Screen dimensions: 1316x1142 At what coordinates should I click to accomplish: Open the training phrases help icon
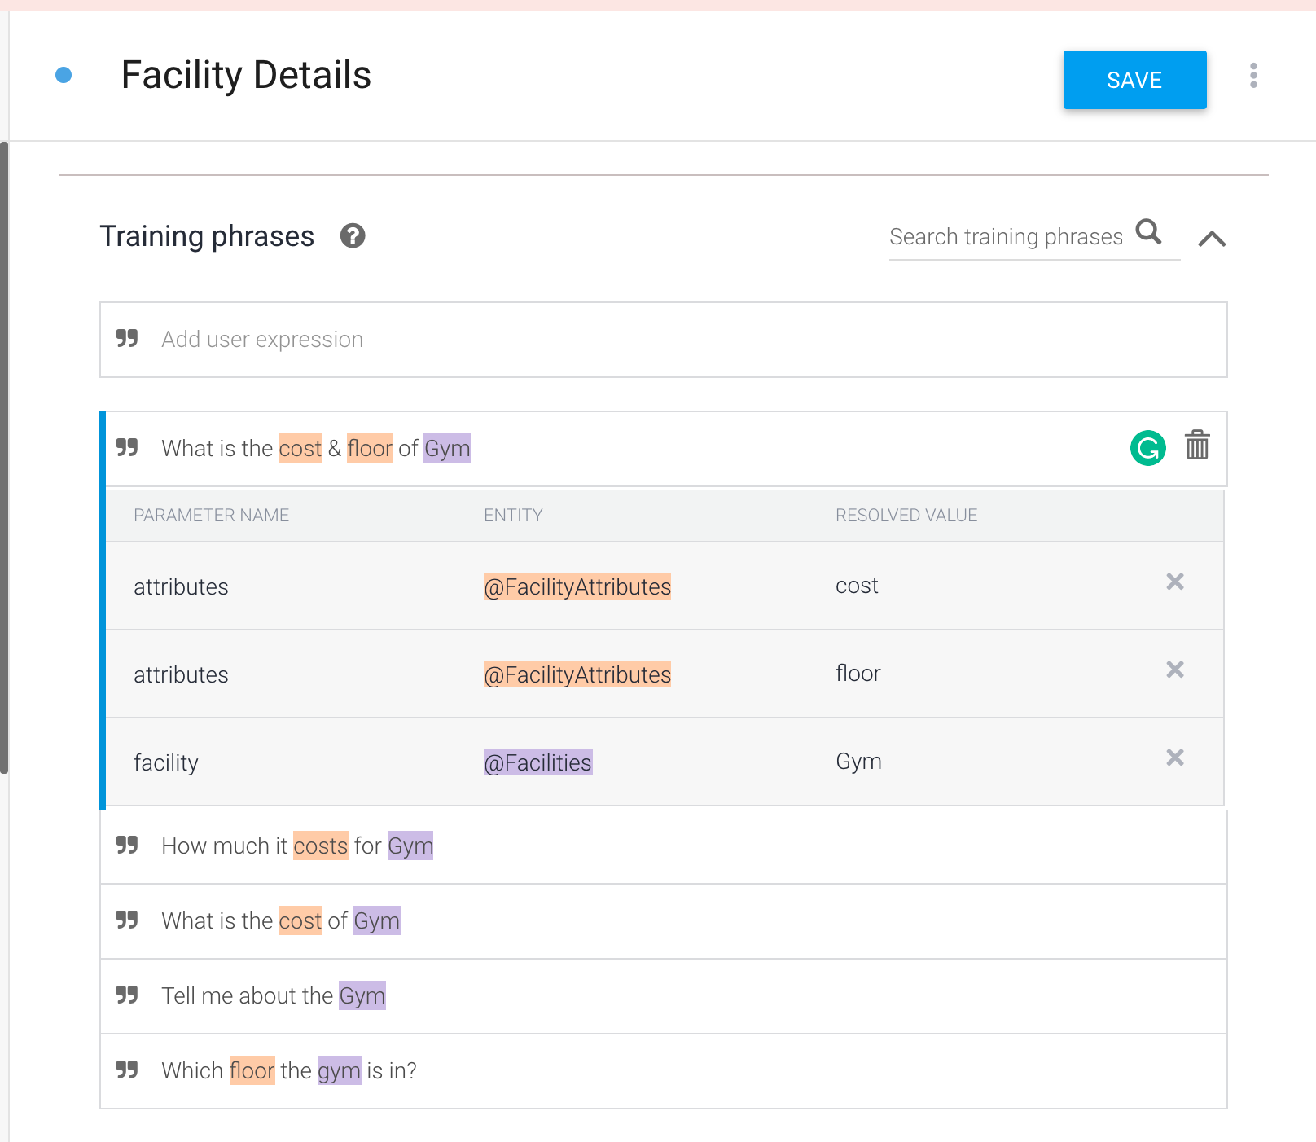pos(353,236)
